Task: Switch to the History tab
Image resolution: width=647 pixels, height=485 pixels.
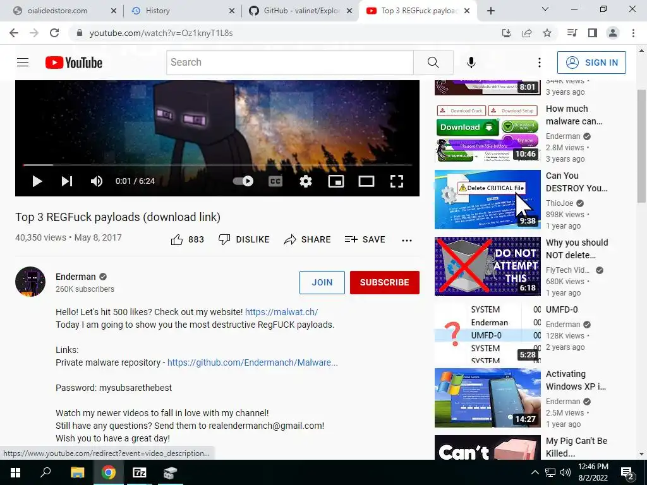Action: coord(183,11)
